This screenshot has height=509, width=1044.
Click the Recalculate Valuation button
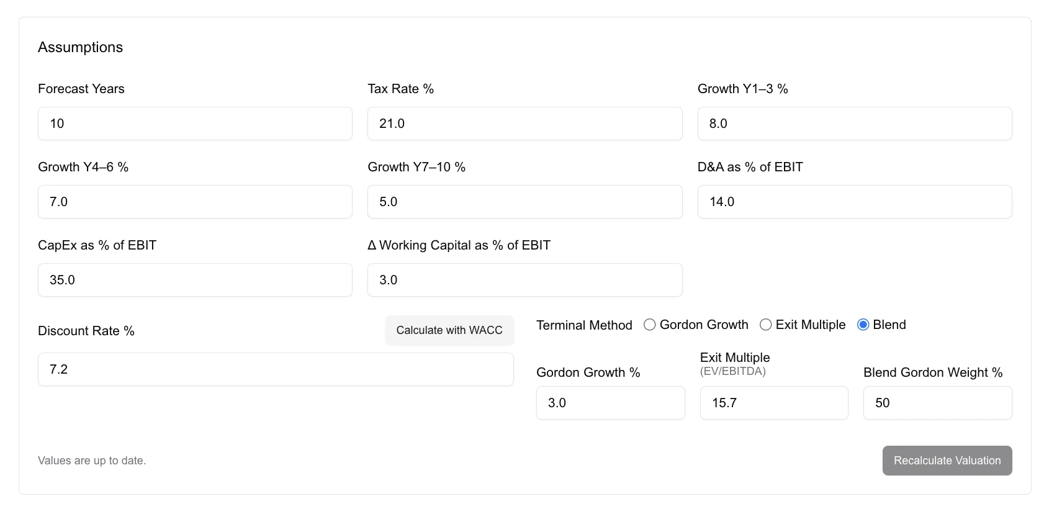pyautogui.click(x=947, y=461)
